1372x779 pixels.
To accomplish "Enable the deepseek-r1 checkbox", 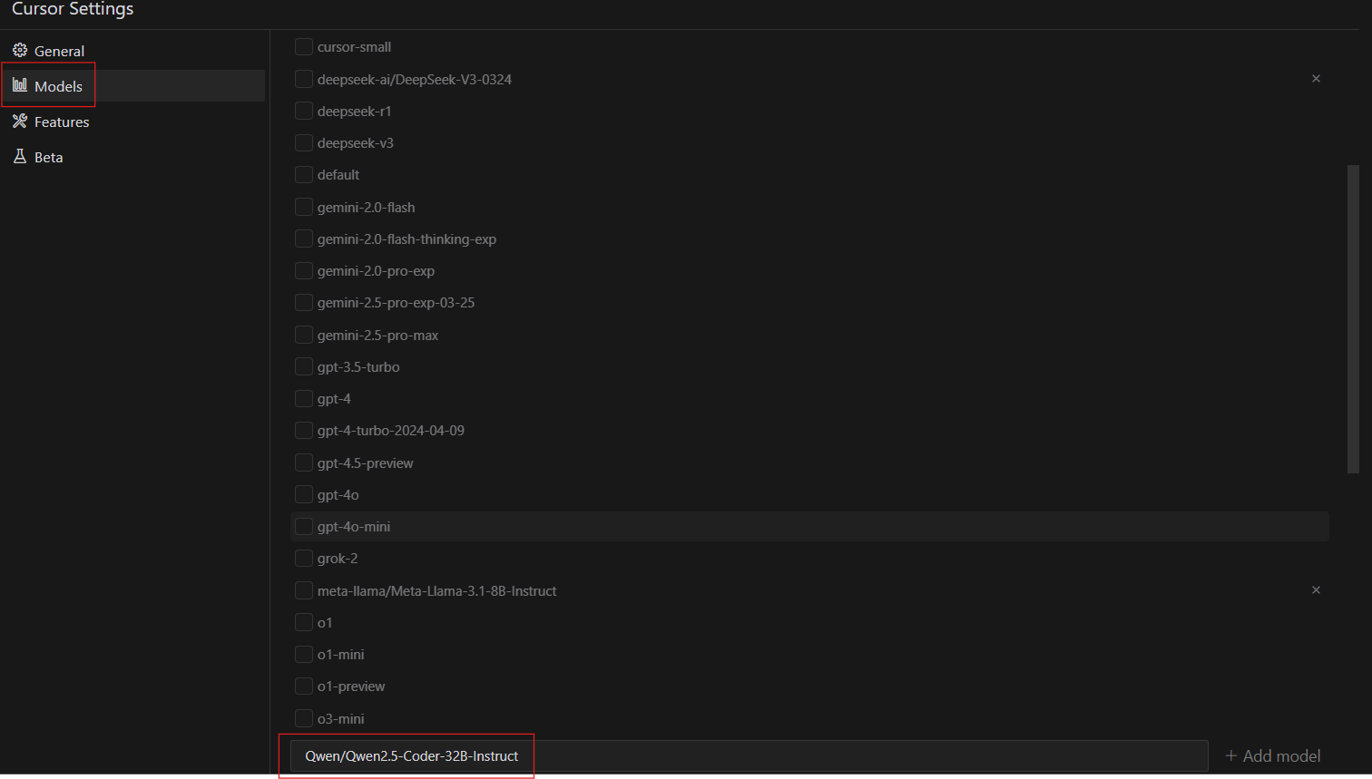I will point(304,111).
